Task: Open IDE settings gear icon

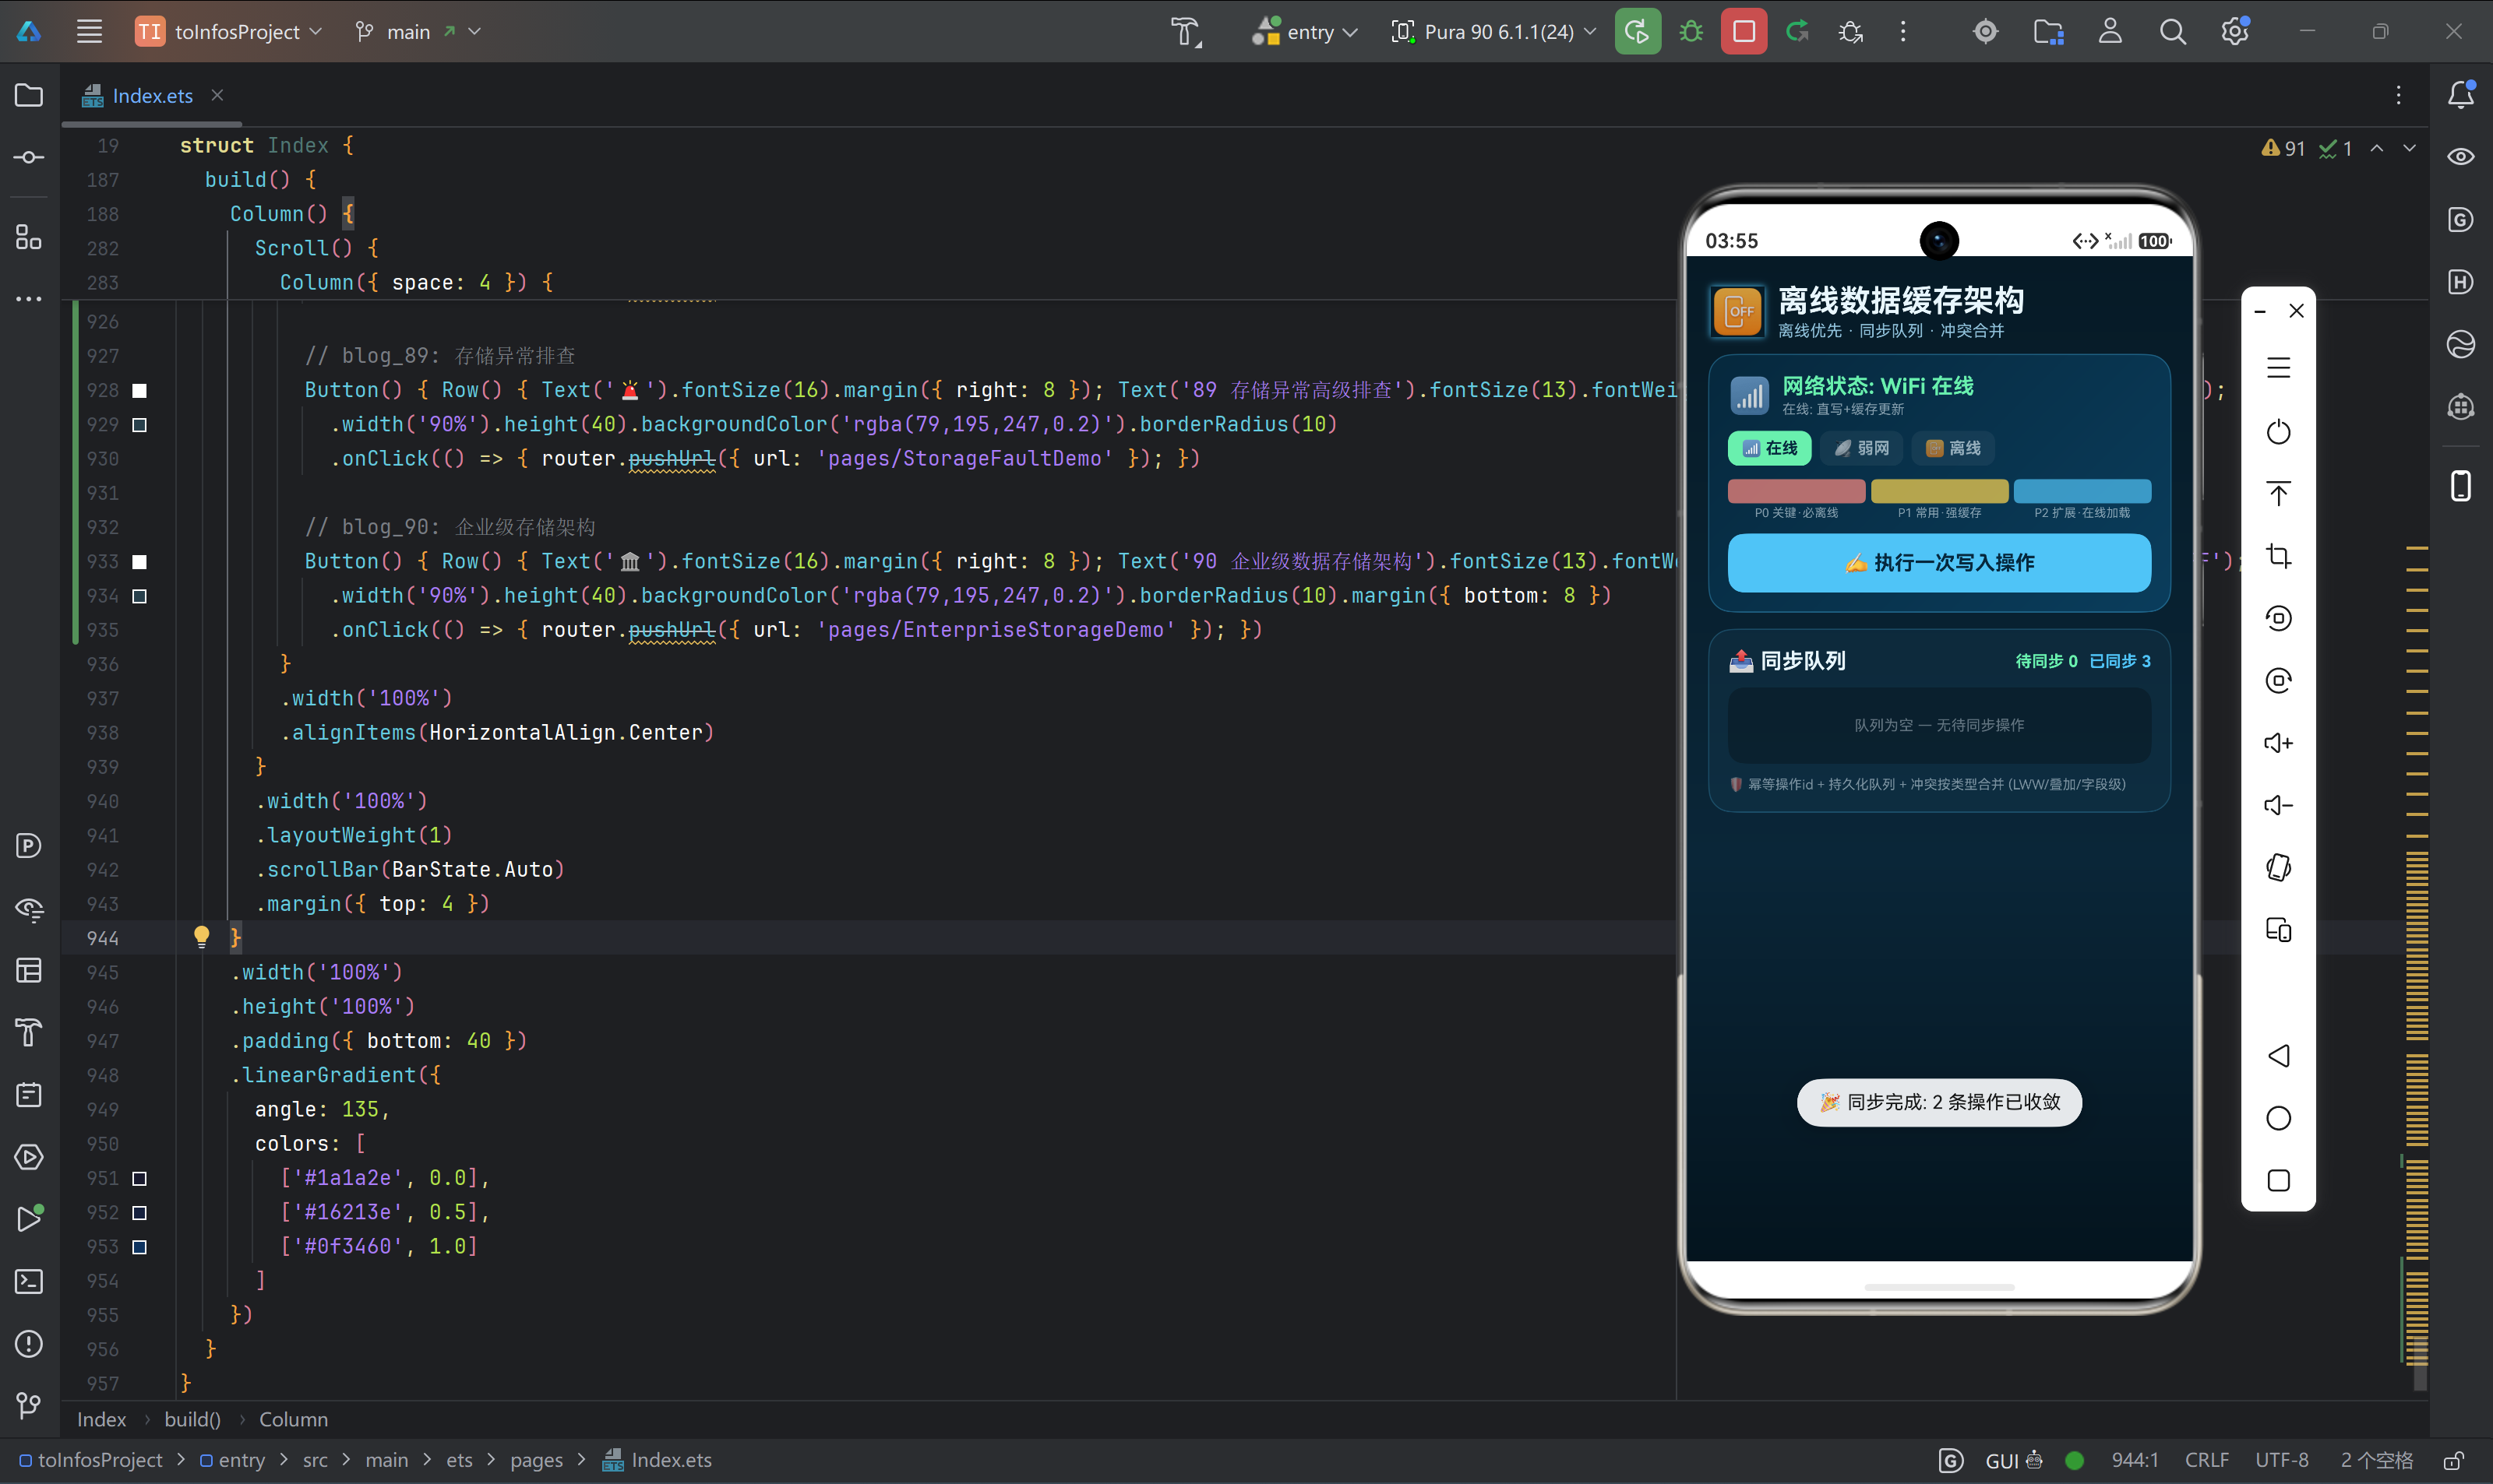Action: coord(2235,31)
